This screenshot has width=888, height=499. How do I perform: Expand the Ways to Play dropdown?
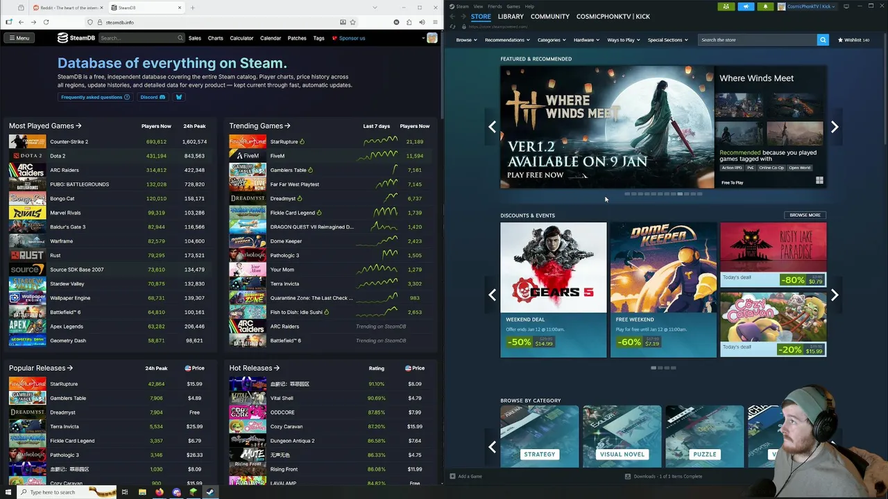(624, 40)
